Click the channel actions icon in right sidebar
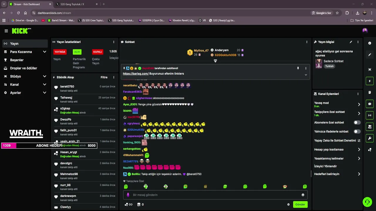376x211 pixels. click(x=370, y=127)
